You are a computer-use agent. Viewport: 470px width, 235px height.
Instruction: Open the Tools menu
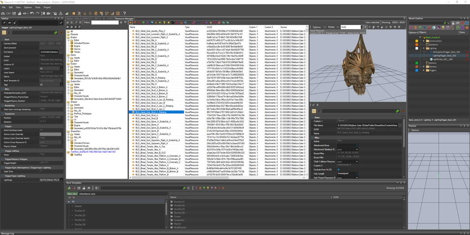pos(38,7)
